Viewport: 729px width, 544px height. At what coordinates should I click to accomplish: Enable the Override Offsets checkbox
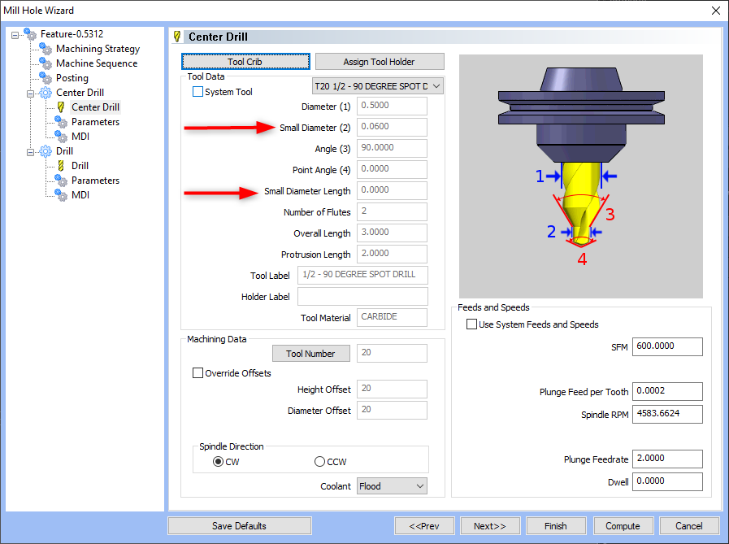pos(197,372)
